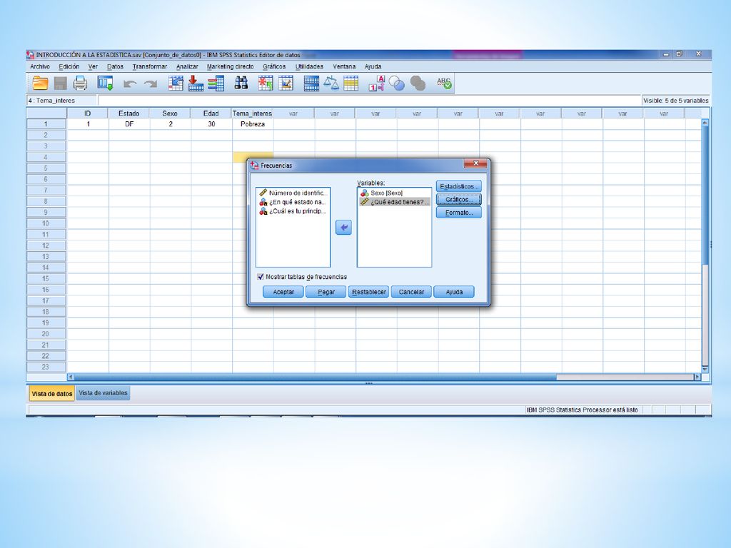Use variable sets overlapping circles icon

click(x=397, y=83)
